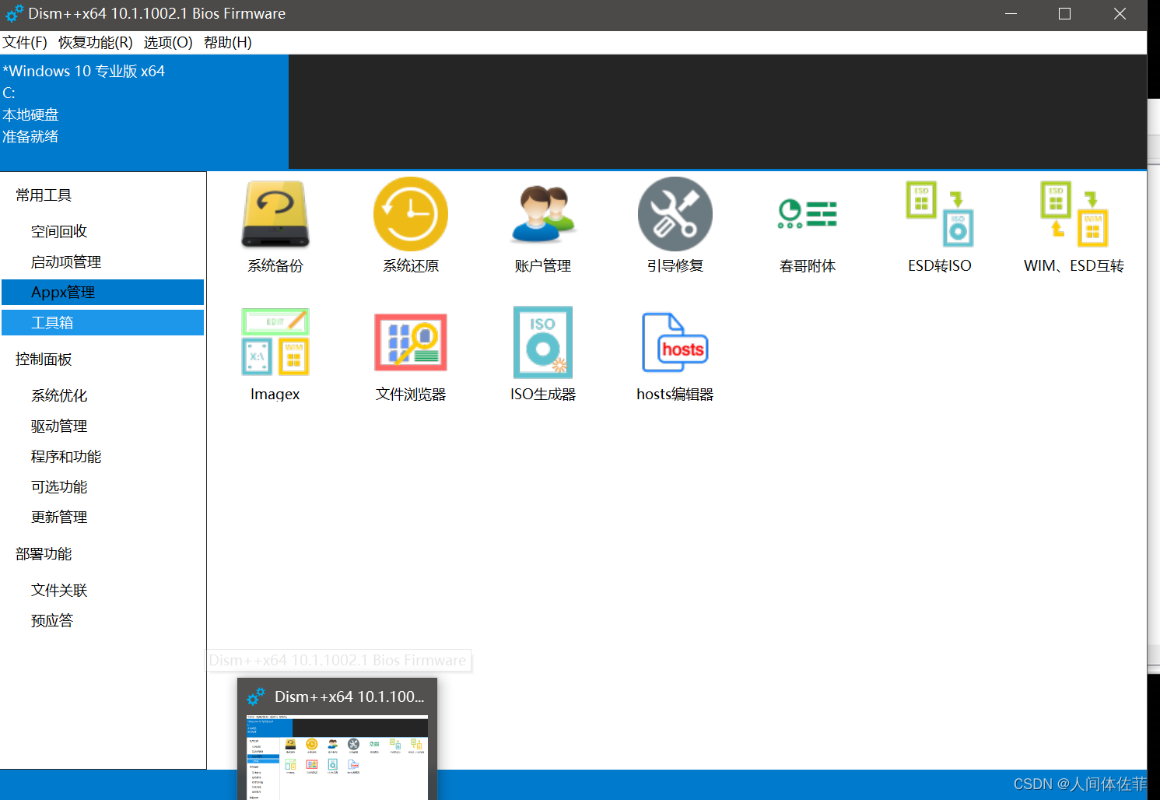Click the 部署功能 section header
This screenshot has height=800, width=1160.
[44, 553]
